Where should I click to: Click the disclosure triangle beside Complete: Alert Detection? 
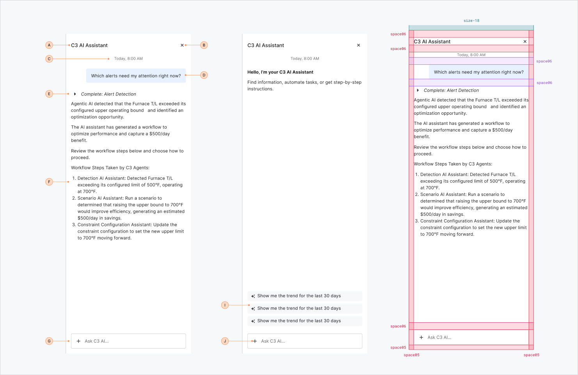(x=75, y=94)
